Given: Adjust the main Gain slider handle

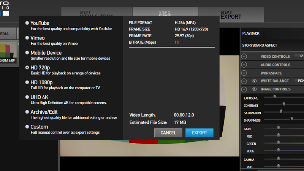Looking at the screenshot, I should pos(279,127).
